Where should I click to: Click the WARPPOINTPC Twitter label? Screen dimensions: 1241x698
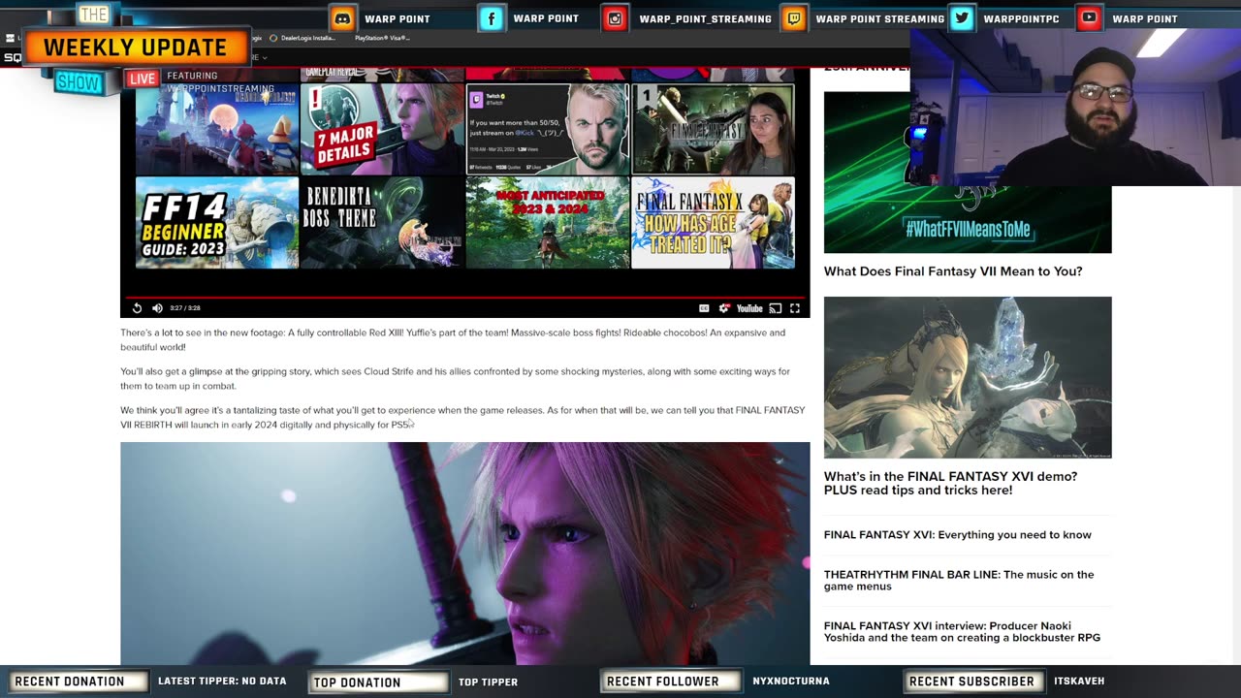point(1021,18)
